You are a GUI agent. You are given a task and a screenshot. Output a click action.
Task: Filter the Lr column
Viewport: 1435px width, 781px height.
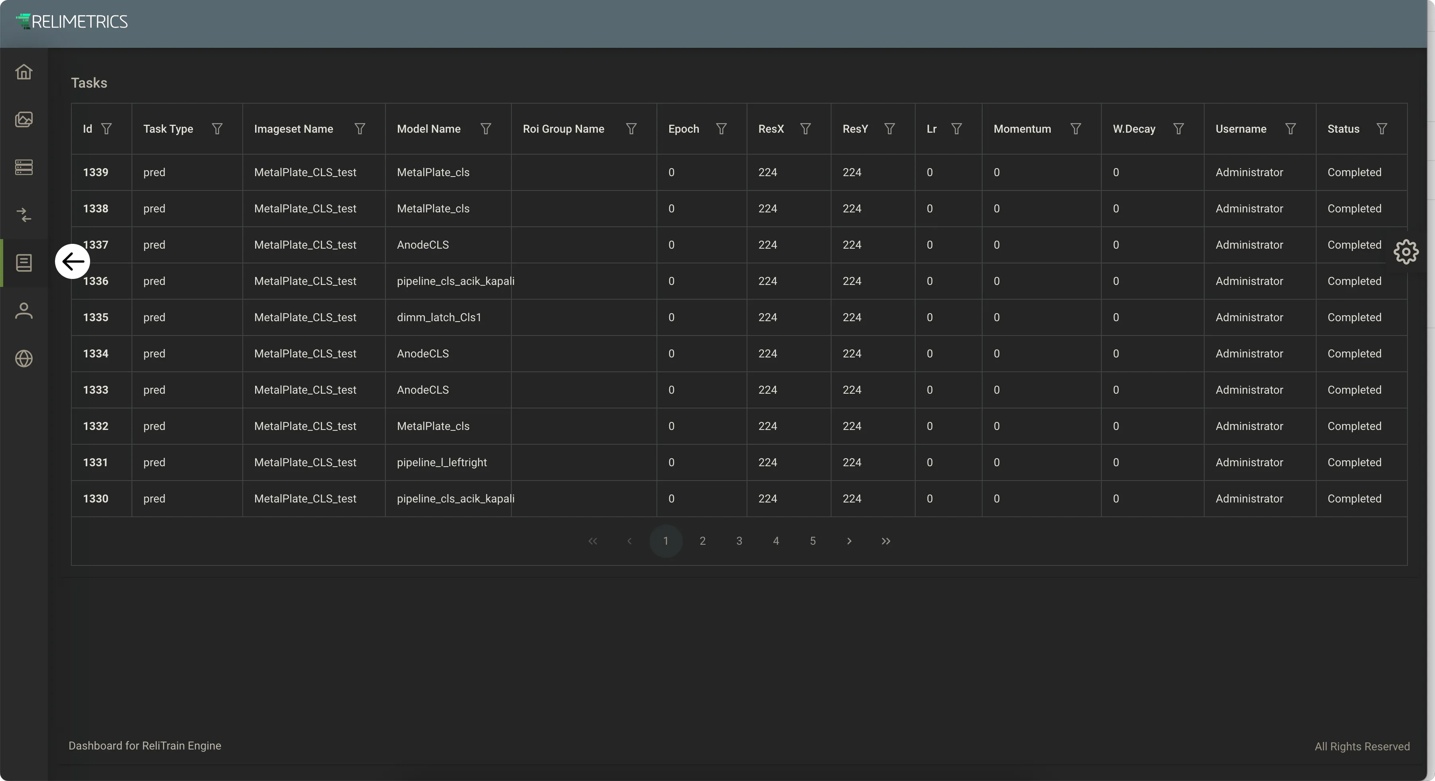(957, 129)
